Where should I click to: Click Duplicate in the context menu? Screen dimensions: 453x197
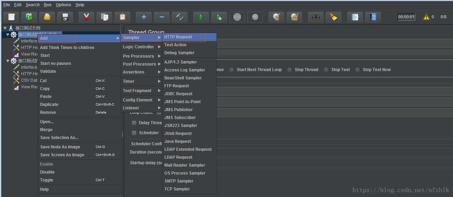[x=80, y=105]
